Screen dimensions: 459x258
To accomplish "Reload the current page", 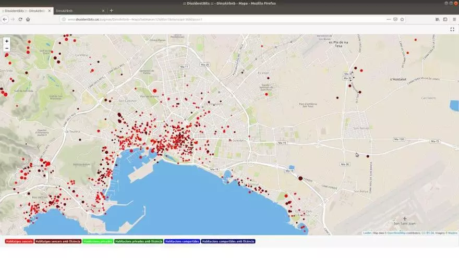I will coord(20,19).
